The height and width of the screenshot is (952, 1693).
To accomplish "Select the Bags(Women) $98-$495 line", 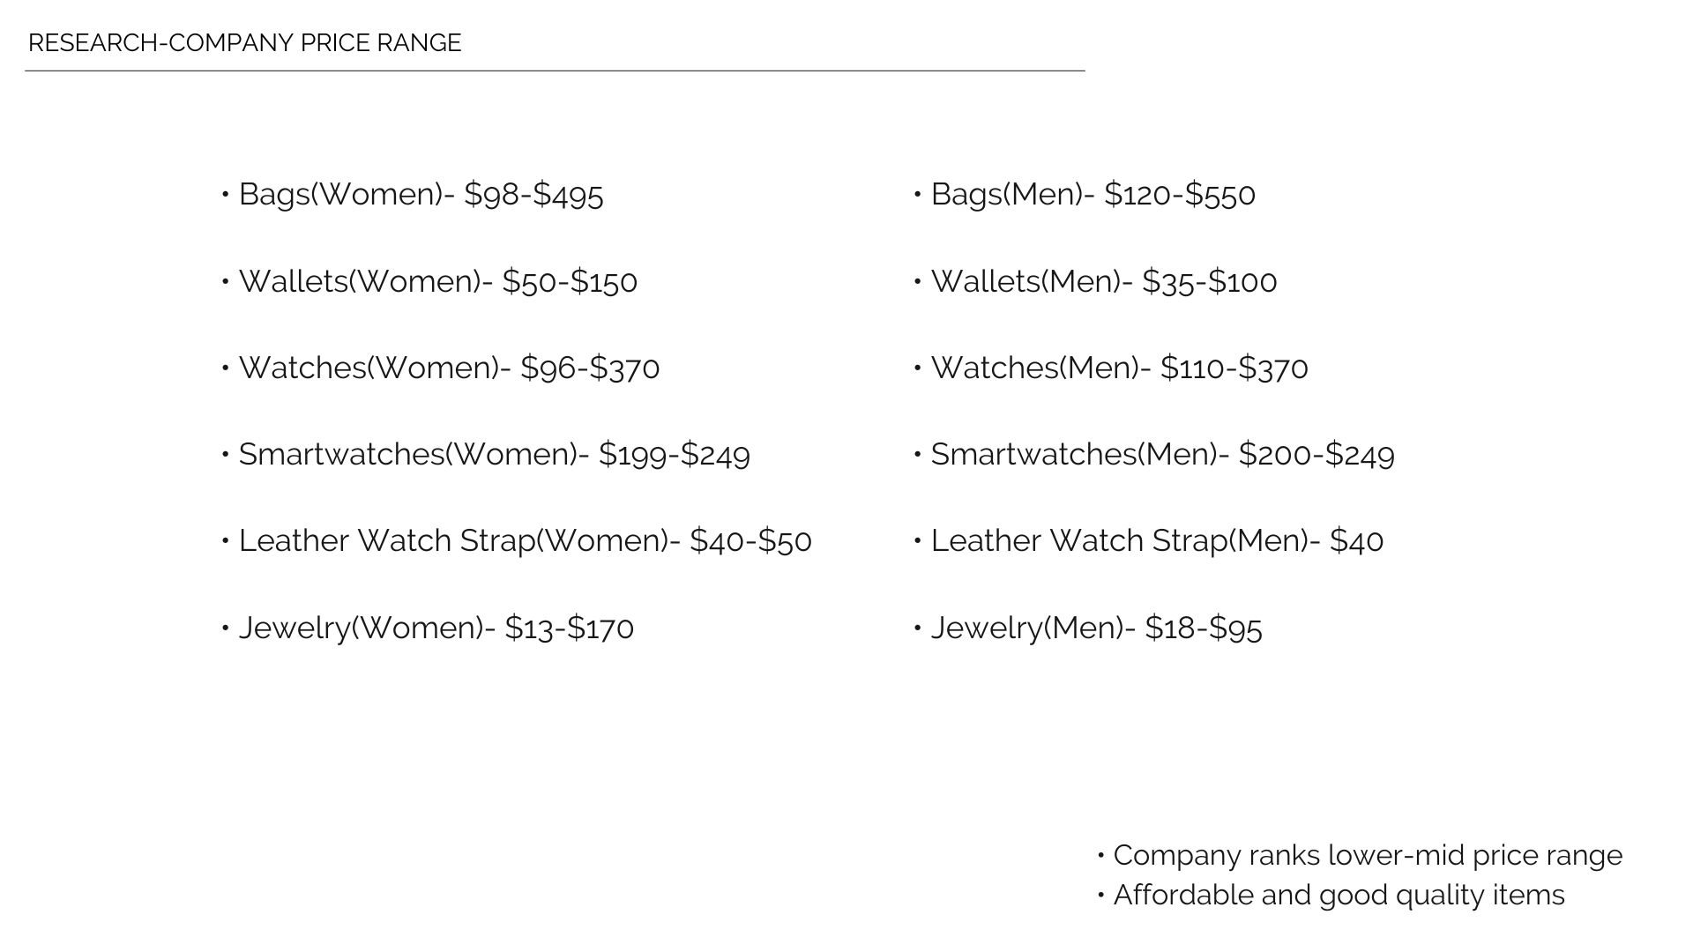I will point(412,194).
